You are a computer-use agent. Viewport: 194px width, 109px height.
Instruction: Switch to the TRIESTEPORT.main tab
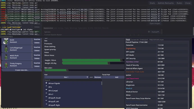pyautogui.click(x=156, y=40)
